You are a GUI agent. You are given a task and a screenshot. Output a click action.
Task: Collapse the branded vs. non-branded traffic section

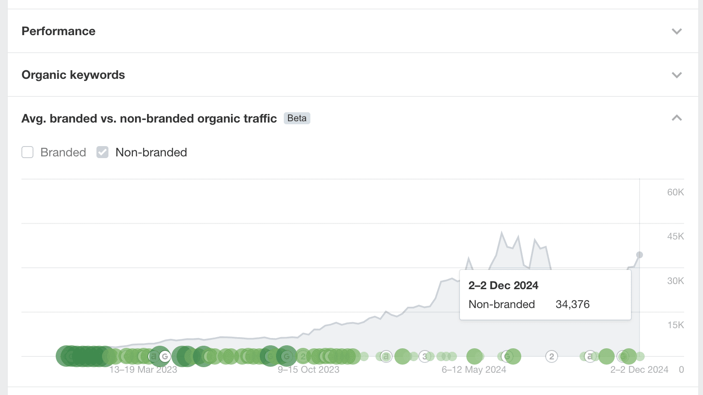coord(676,118)
